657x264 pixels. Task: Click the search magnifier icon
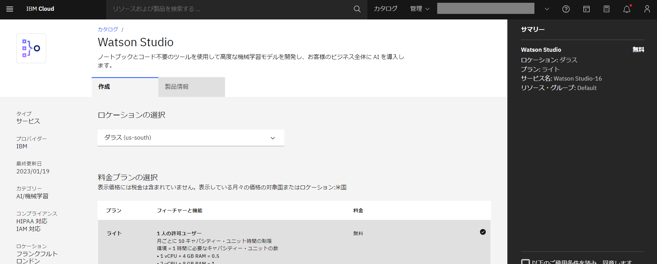coord(357,9)
